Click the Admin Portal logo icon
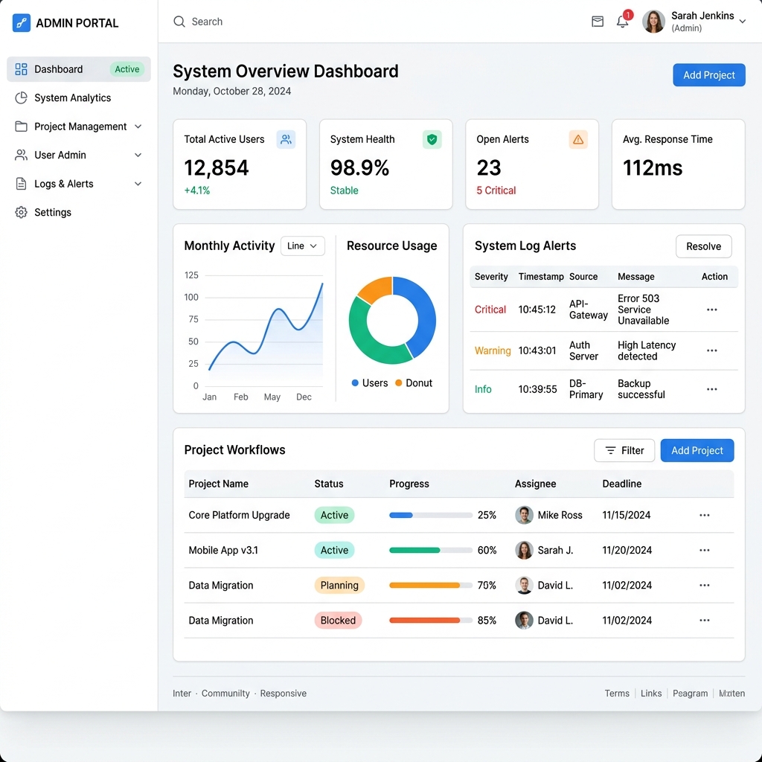This screenshot has height=762, width=762. (x=22, y=23)
